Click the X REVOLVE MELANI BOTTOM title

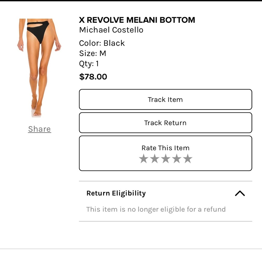137,20
